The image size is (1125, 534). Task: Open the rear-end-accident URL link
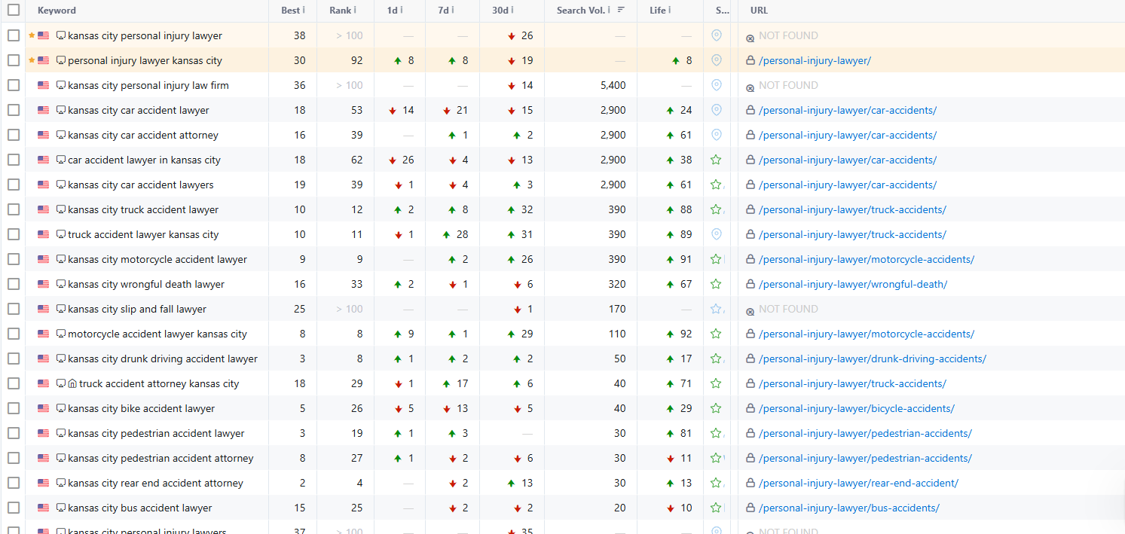[x=858, y=483]
